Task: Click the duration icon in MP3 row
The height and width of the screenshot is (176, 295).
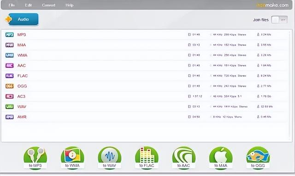Action: [x=189, y=35]
